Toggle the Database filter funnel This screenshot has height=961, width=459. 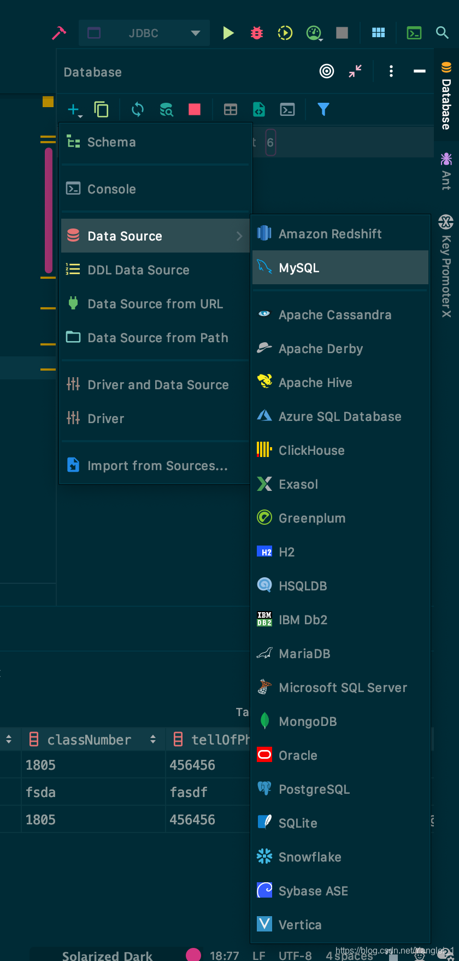coord(323,109)
